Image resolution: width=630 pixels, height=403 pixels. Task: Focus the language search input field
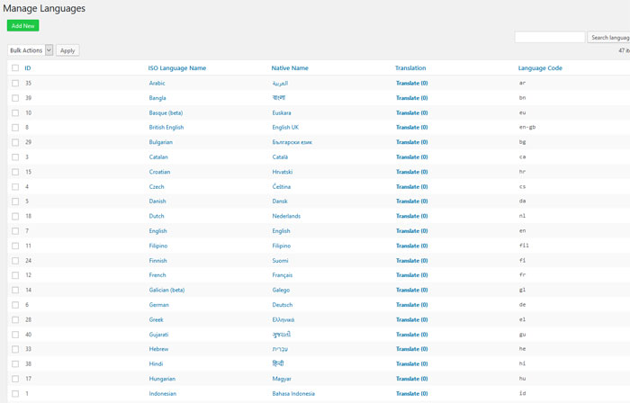click(x=550, y=37)
